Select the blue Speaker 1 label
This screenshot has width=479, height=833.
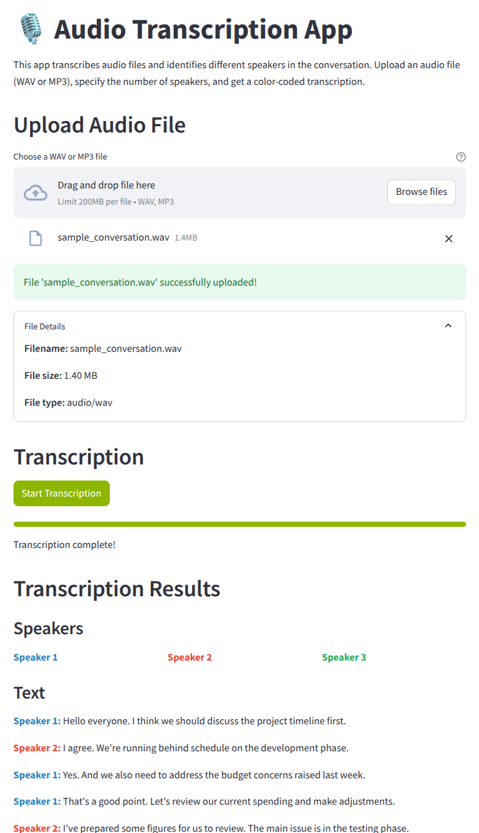(35, 657)
